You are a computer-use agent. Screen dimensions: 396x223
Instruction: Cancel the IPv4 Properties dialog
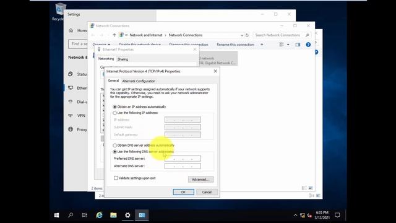point(207,192)
